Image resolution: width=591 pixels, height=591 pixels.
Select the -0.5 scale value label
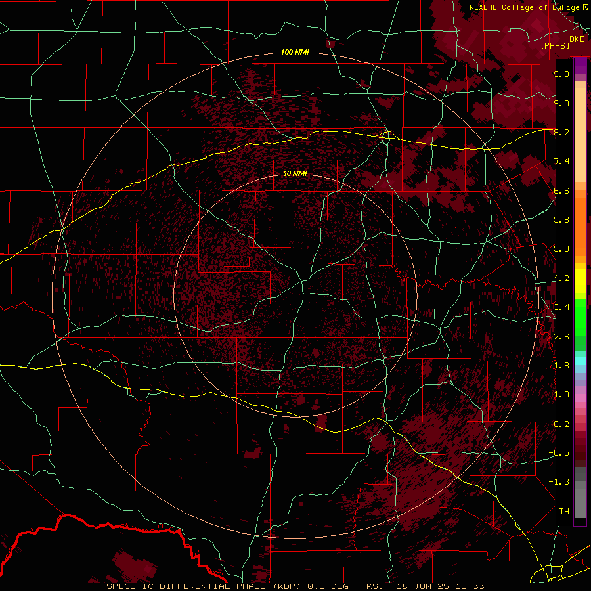pos(559,453)
